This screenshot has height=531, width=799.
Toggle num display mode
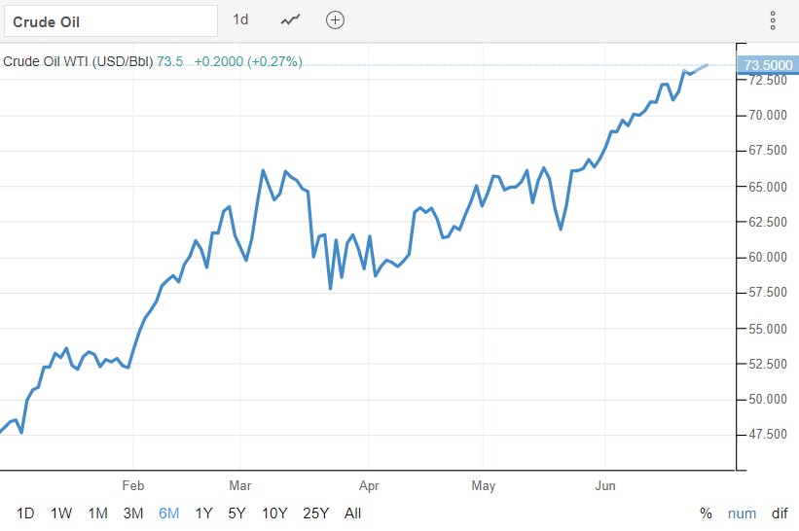(x=741, y=513)
